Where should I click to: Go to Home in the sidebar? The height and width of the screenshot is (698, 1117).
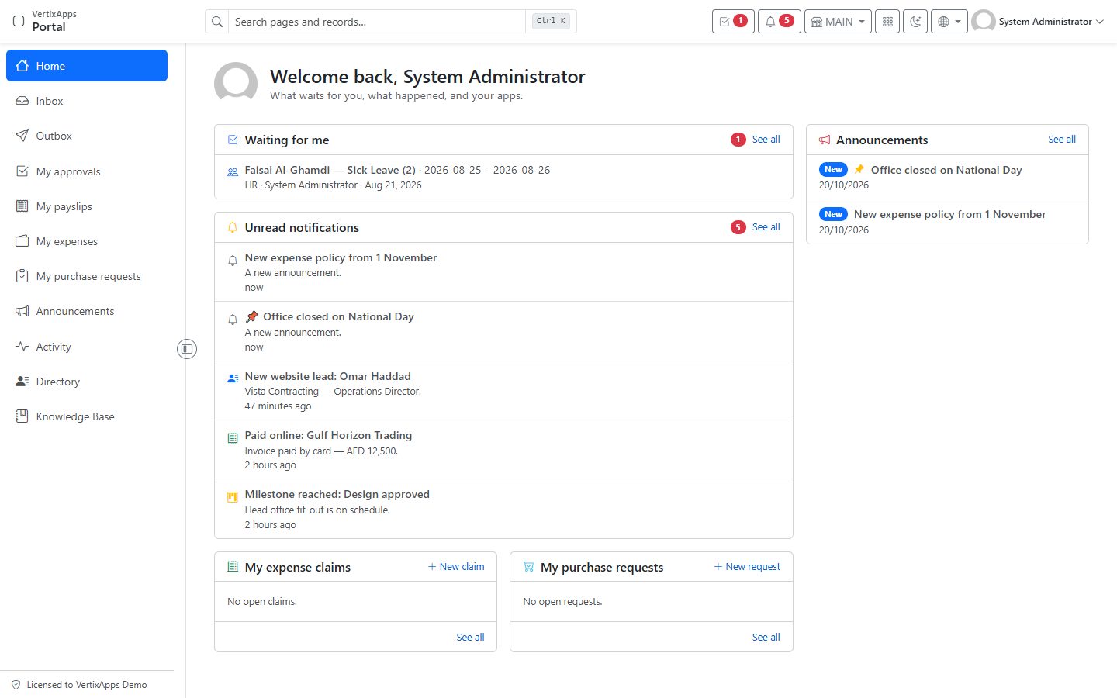coord(87,66)
